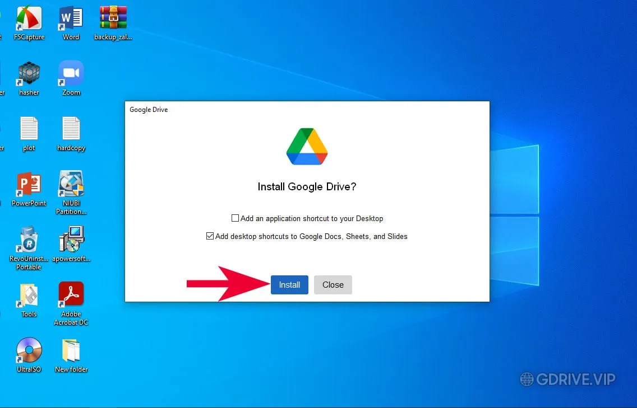Launch NIUBI Partition Editor
Viewport: 637px width, 408px height.
71,185
